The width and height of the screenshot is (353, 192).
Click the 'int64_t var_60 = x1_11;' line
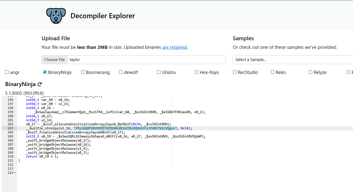48,104
